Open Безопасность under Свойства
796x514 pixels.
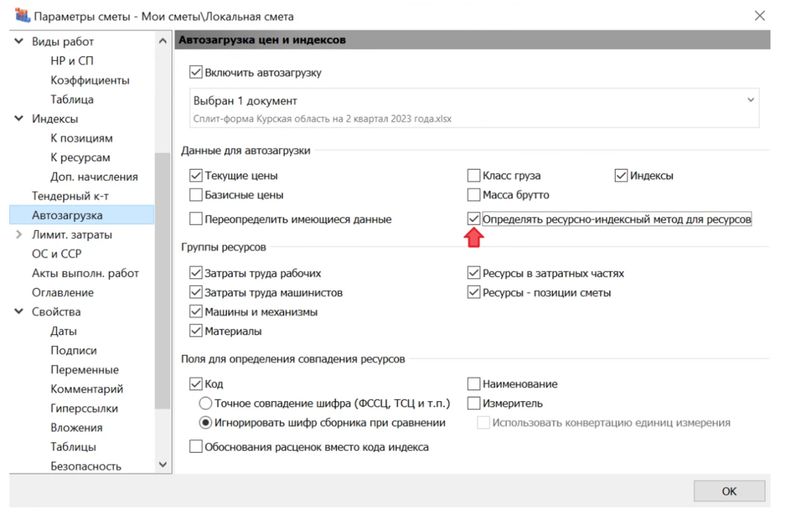click(86, 466)
